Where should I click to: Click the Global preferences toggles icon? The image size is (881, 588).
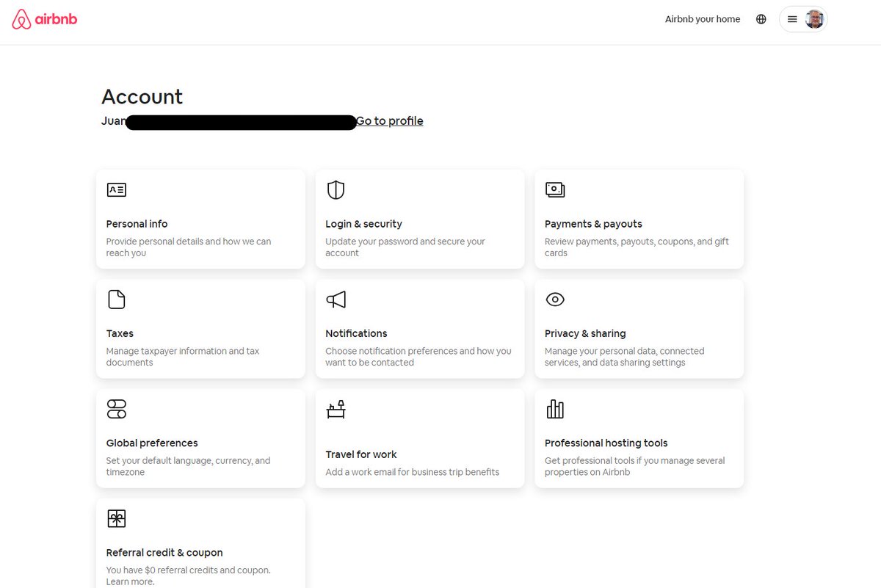coord(117,409)
